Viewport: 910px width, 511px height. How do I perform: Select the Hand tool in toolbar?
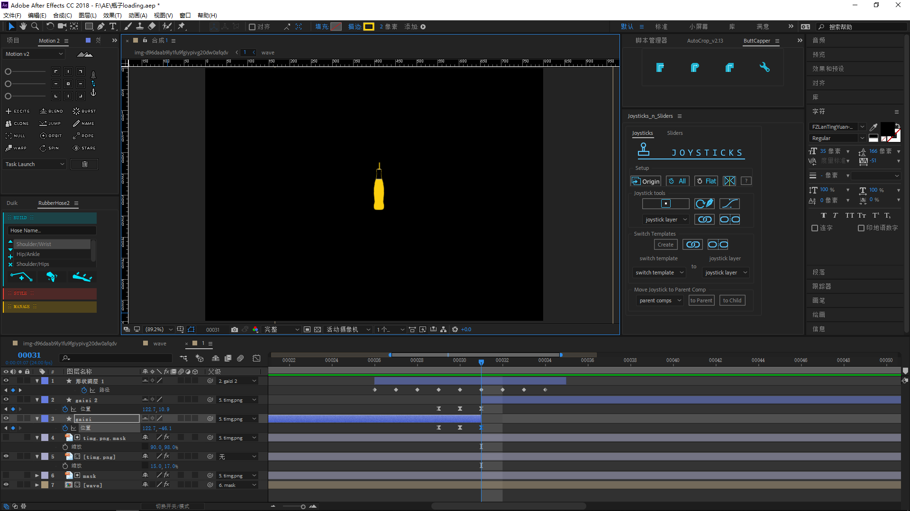pos(23,26)
